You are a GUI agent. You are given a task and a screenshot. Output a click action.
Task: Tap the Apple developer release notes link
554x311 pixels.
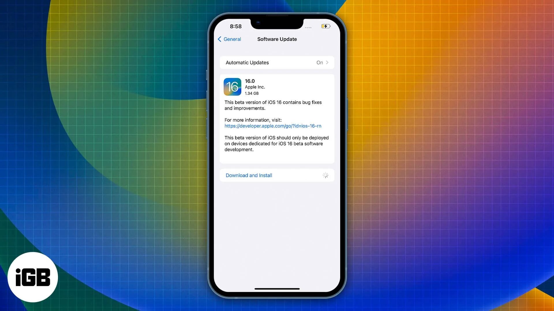(273, 126)
